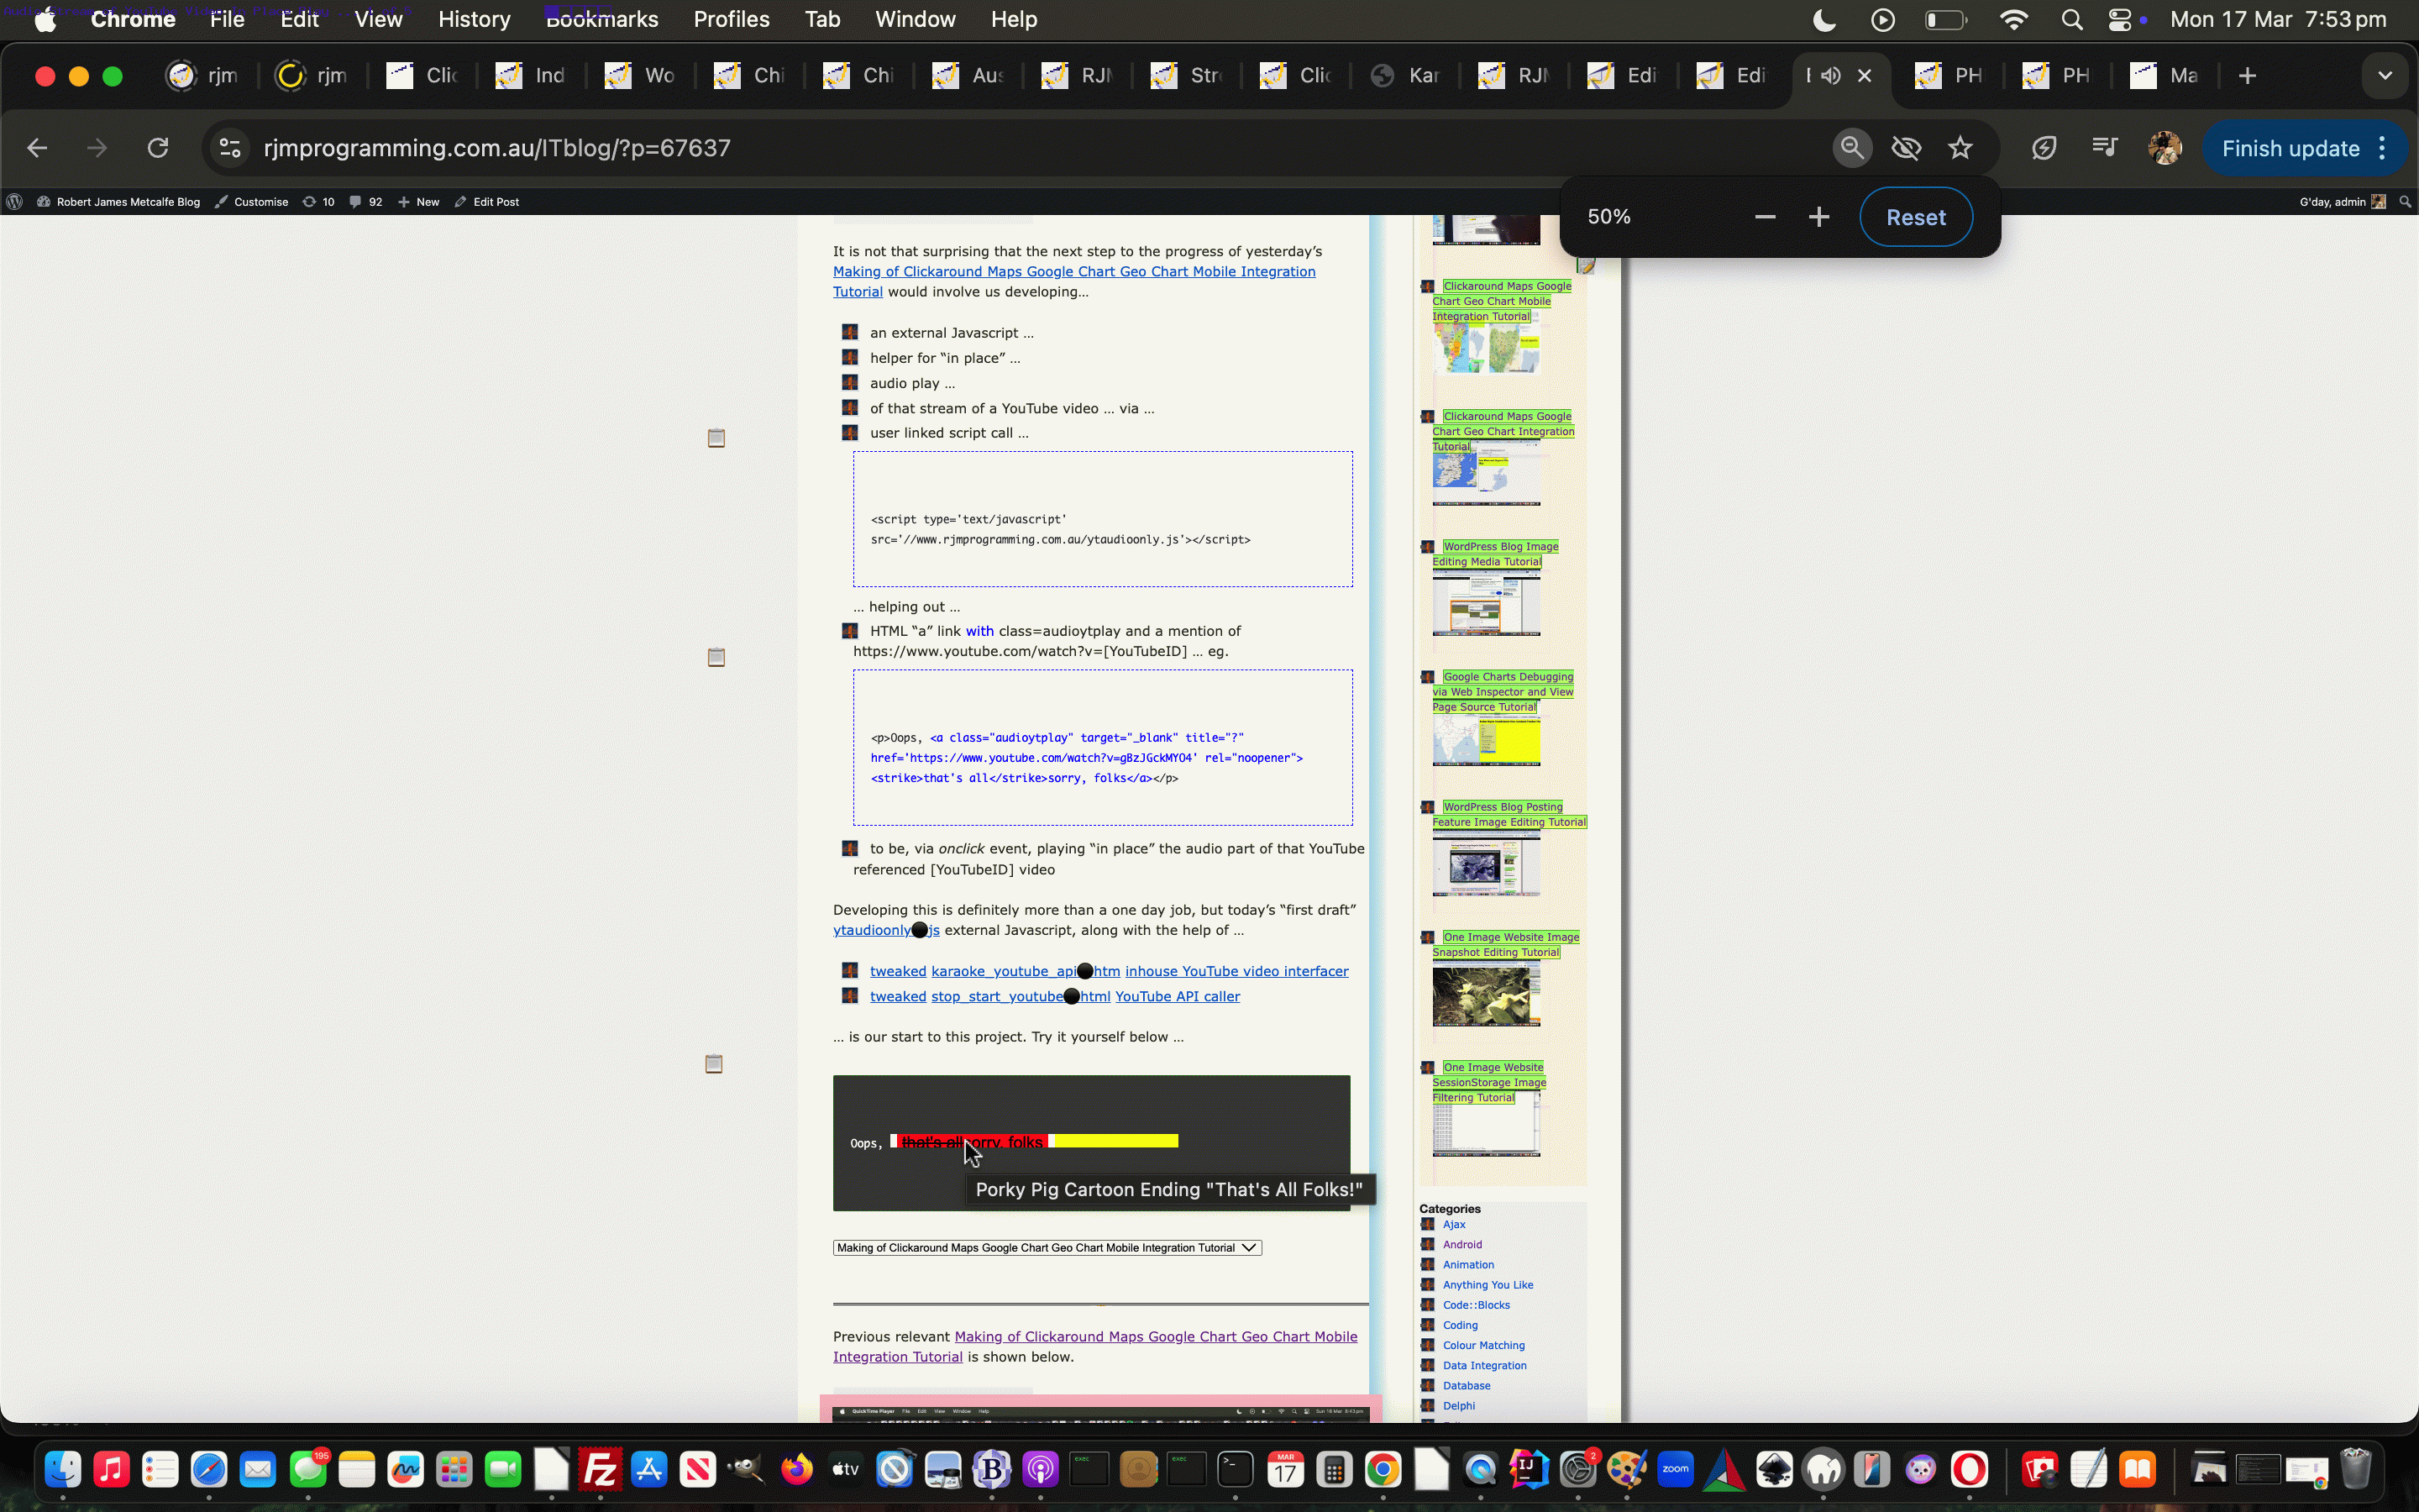This screenshot has width=2419, height=1512.
Task: Open IntelliJ IDEA from the Dock
Action: point(1529,1469)
